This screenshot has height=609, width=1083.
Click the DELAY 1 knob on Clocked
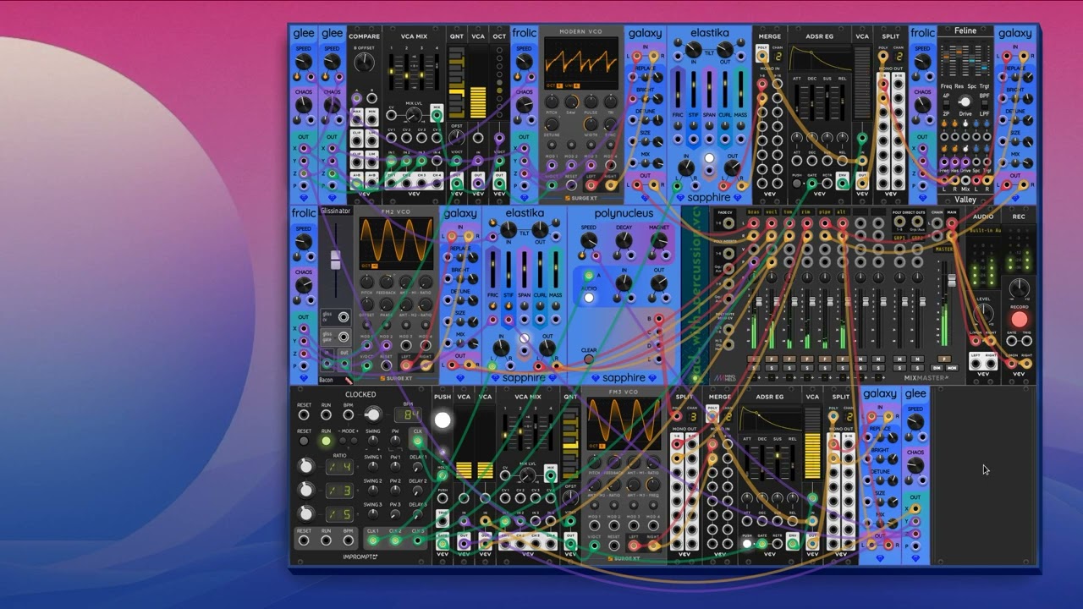point(418,467)
